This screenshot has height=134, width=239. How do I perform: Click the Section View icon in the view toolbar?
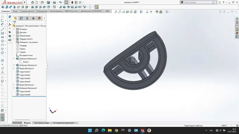(127, 12)
